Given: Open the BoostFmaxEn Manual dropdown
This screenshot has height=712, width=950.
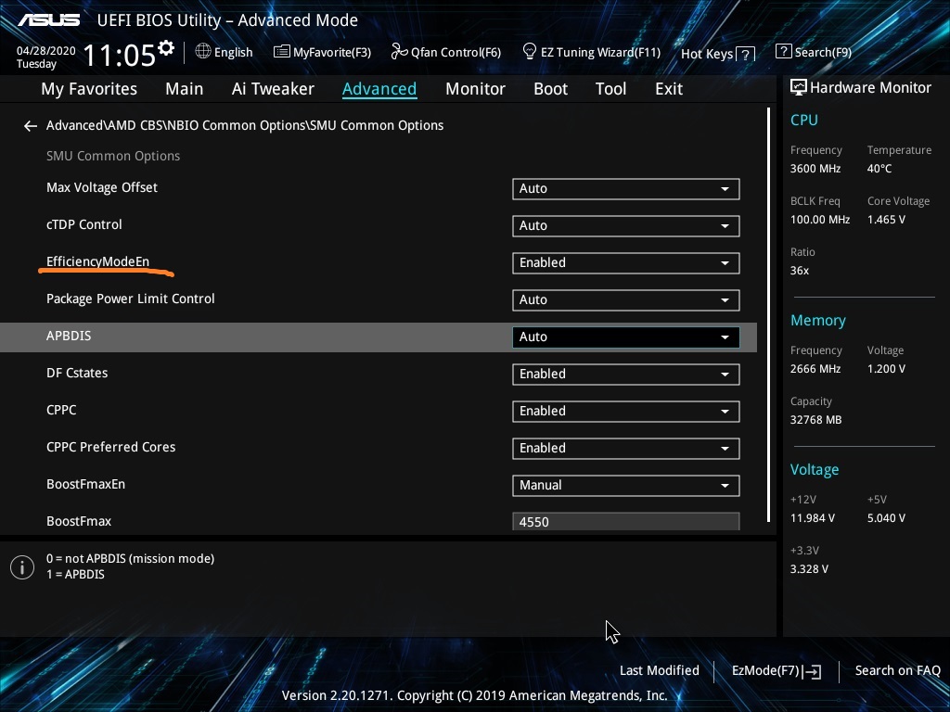Looking at the screenshot, I should tap(626, 486).
